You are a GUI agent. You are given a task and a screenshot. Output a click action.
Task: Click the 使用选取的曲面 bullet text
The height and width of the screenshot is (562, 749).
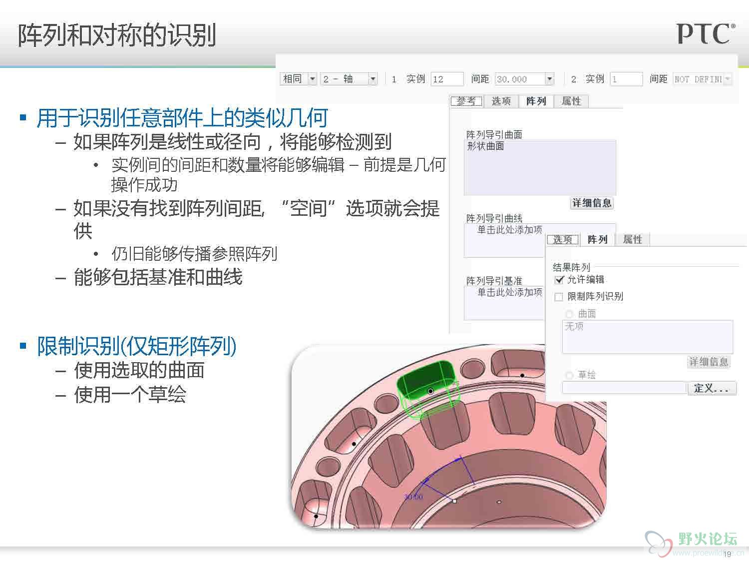click(x=139, y=370)
